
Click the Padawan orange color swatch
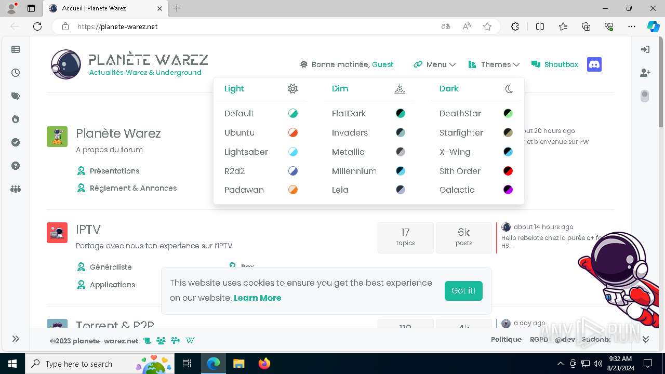[x=293, y=190]
